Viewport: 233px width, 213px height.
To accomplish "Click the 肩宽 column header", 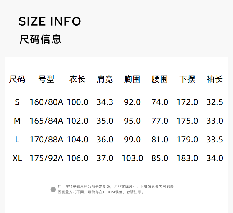I will pos(105,79).
